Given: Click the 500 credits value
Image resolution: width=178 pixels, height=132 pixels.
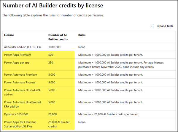Looking at the screenshot, I should click(51, 55).
